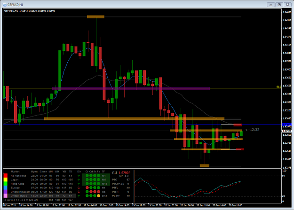Click the M1 timeframe label

104,176
